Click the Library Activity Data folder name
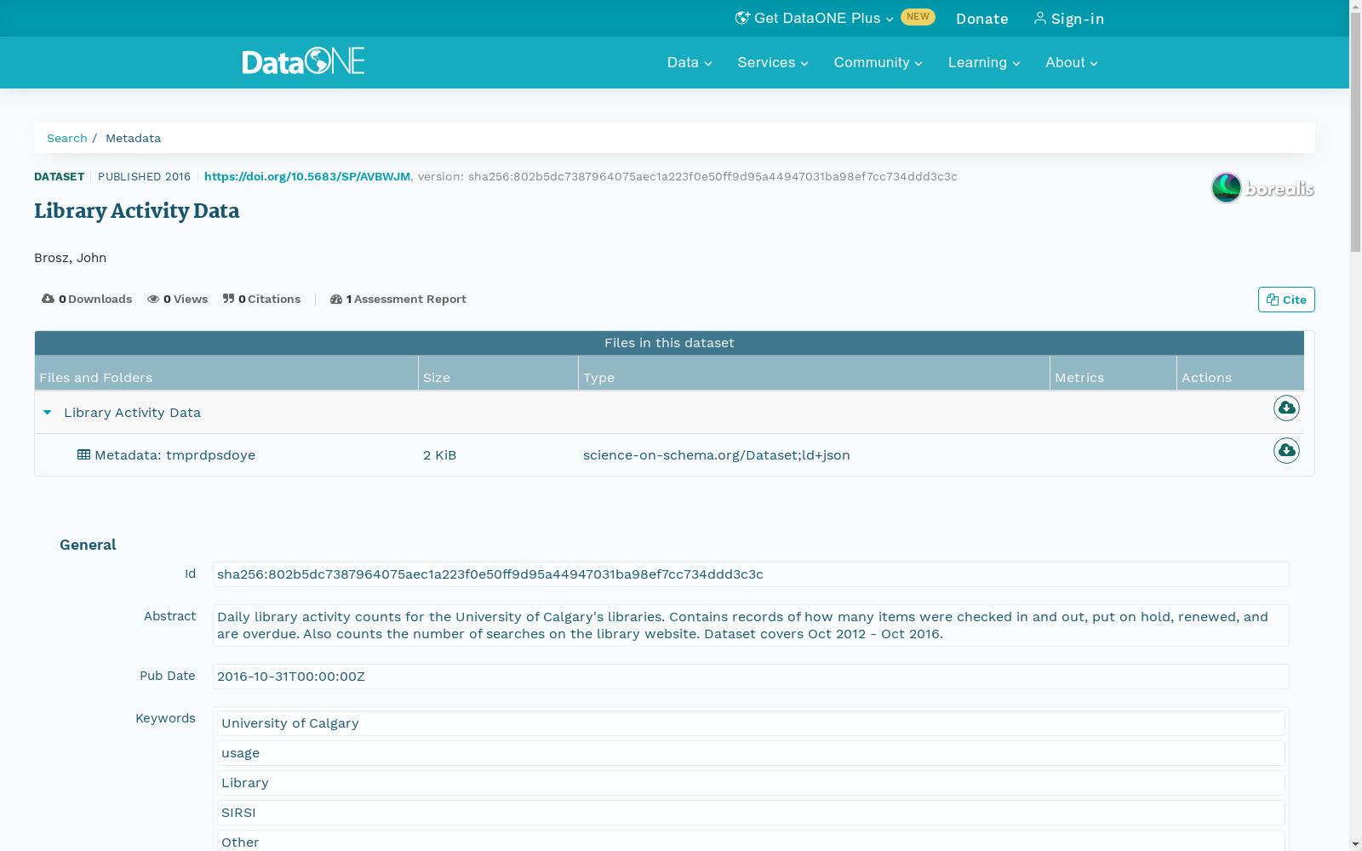The image size is (1362, 851). click(x=132, y=413)
